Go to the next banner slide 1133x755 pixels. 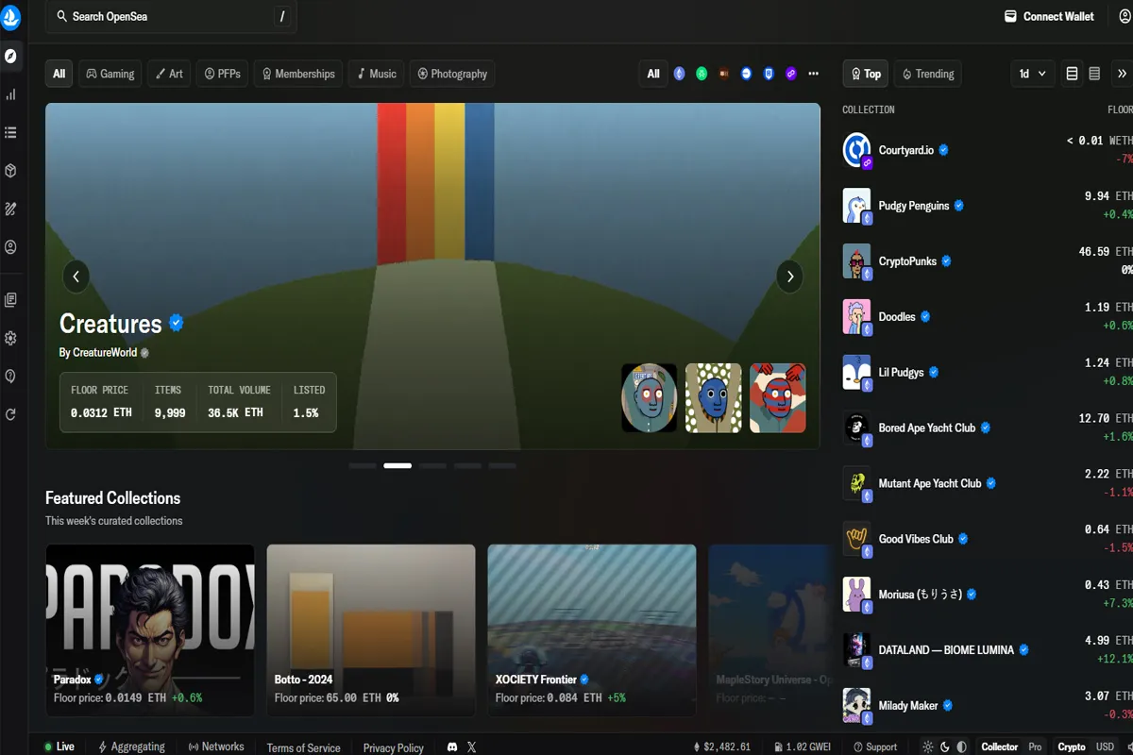789,276
